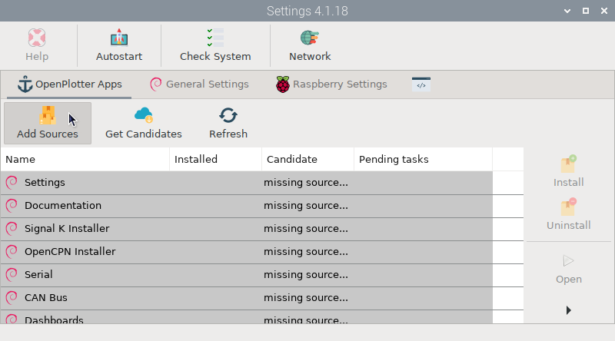Open the Network settings icon
The image size is (615, 341).
coord(310,38)
